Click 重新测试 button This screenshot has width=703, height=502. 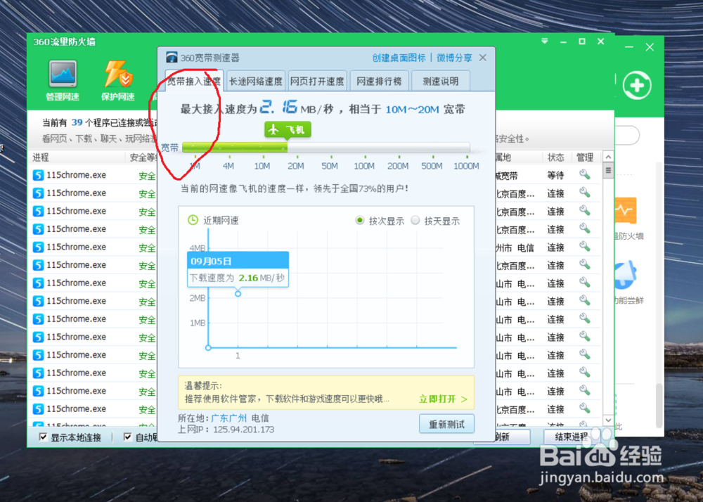[446, 424]
